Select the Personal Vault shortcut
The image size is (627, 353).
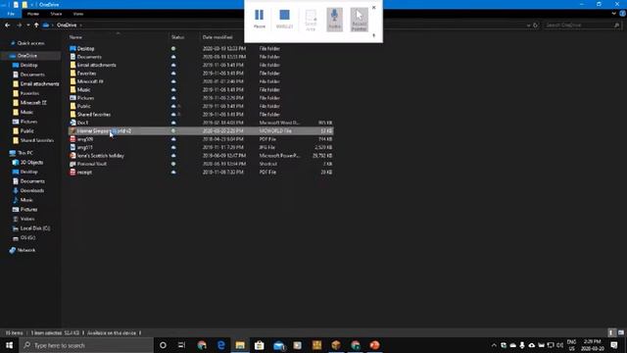(x=91, y=164)
